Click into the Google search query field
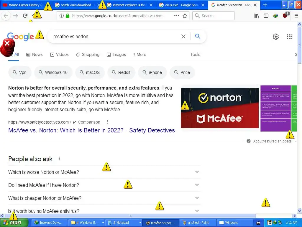Viewport: 302px width, 227px height. pyautogui.click(x=116, y=36)
